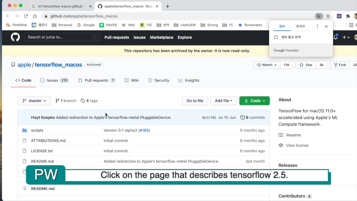The width and height of the screenshot is (357, 201).
Task: Open the NAVER bookmark
Action: 108,25
